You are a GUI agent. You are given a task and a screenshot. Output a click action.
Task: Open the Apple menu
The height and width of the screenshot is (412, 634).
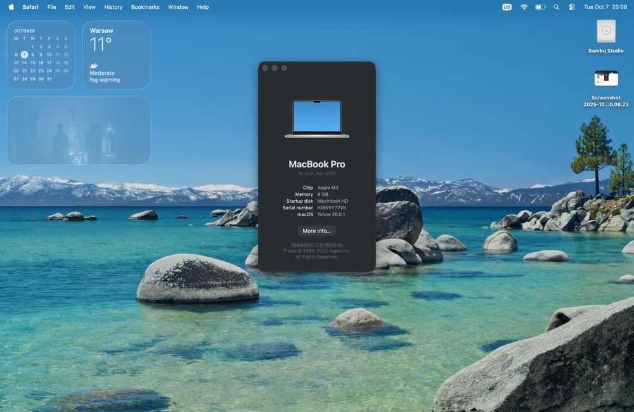[x=11, y=7]
